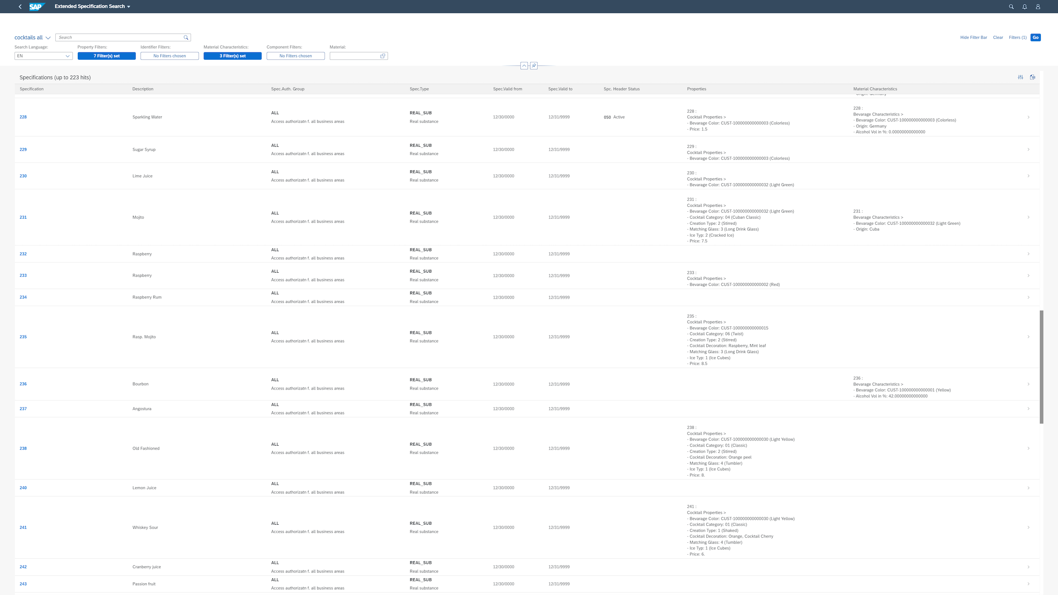Navigate into row 234 Raspberry Rum
The height and width of the screenshot is (595, 1058).
tap(1028, 297)
